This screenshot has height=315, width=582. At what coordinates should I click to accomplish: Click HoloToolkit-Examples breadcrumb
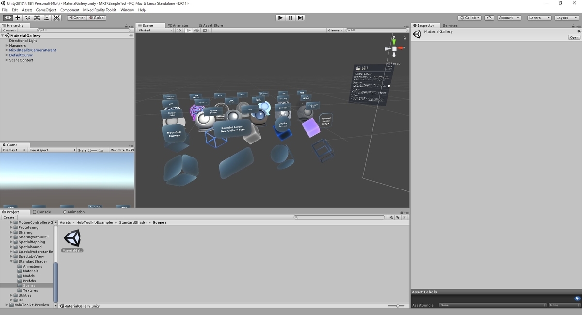click(x=95, y=222)
